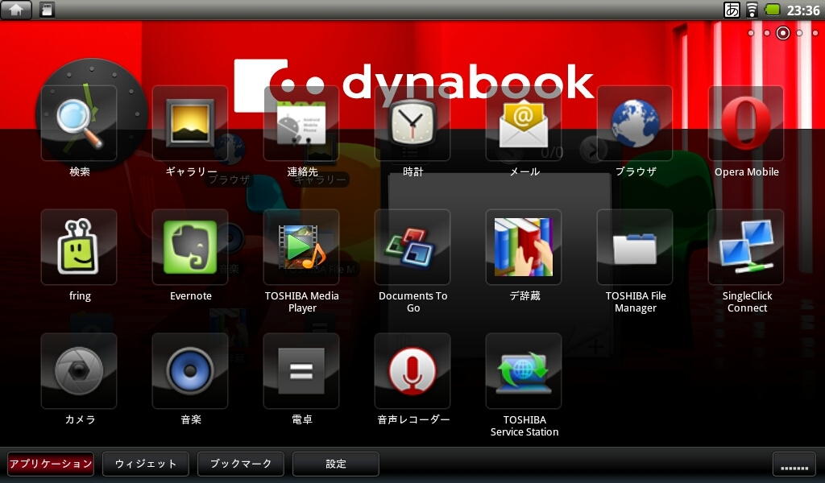Open the 検索 search app
825x483 pixels.
[x=79, y=123]
